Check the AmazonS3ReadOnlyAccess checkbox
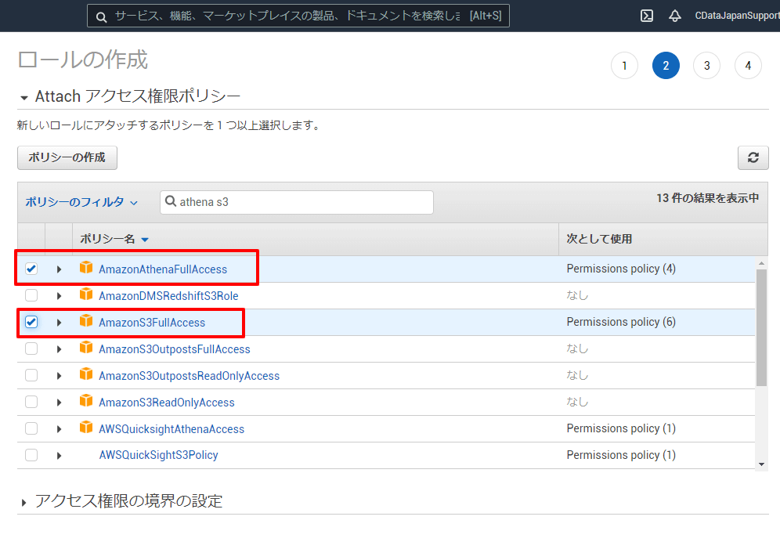This screenshot has height=549, width=780. (x=31, y=402)
